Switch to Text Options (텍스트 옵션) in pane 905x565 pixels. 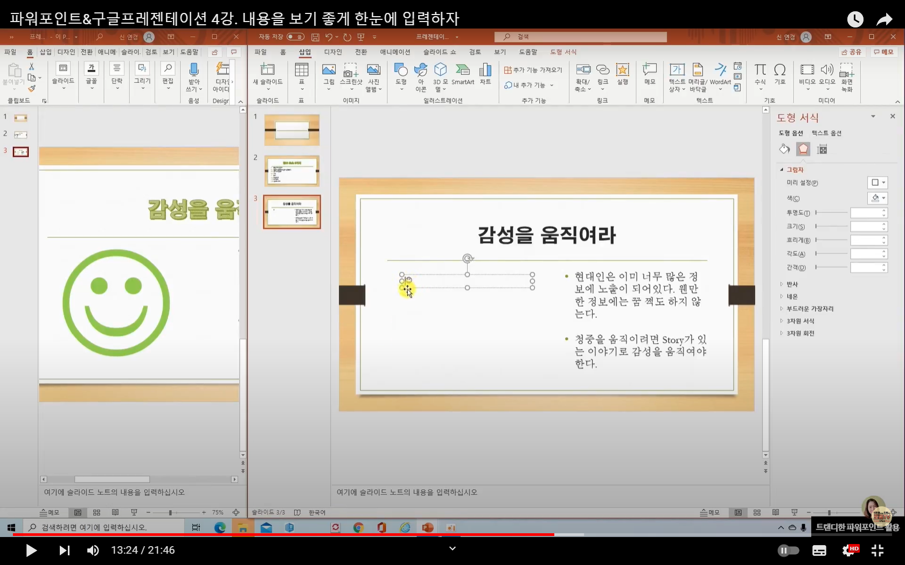click(826, 133)
